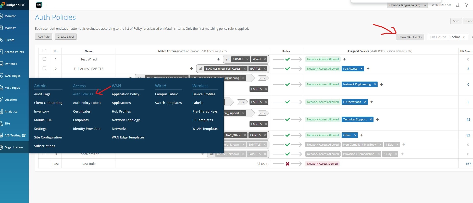Open hit count 82 link
The image size is (473, 203).
[468, 135]
